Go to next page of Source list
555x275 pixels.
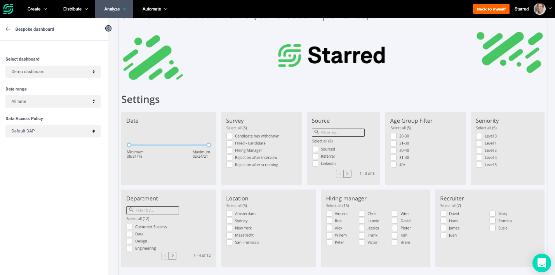tap(348, 174)
